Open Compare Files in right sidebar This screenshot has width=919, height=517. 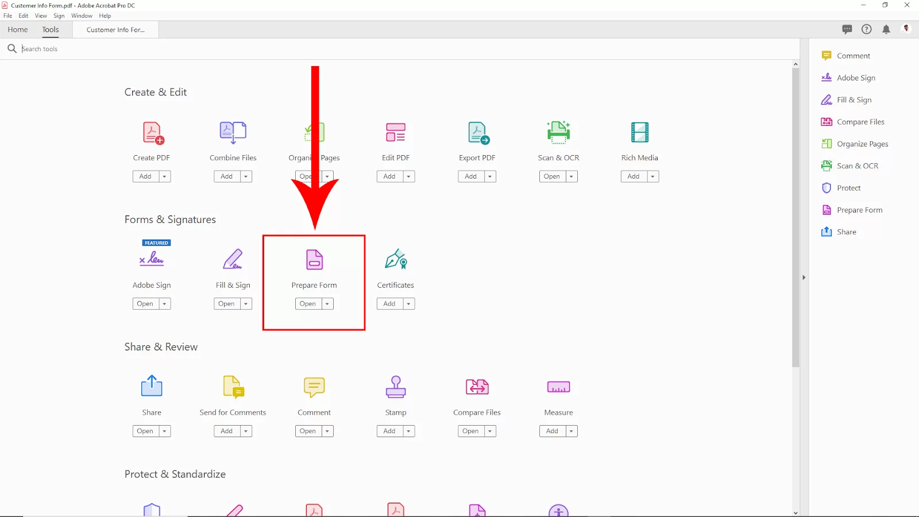click(853, 122)
